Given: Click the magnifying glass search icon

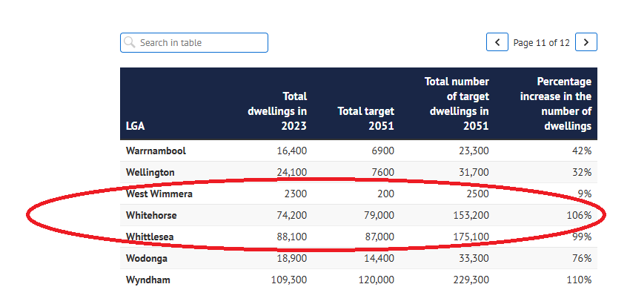Looking at the screenshot, I should (130, 43).
